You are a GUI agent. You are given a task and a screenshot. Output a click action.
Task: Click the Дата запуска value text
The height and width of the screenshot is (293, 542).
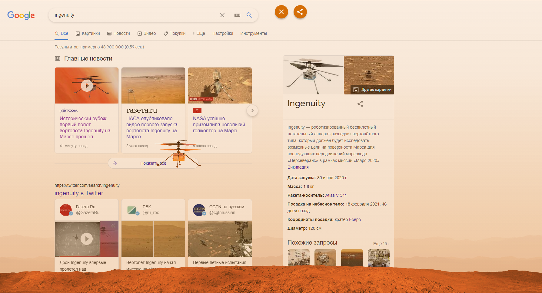pyautogui.click(x=332, y=178)
